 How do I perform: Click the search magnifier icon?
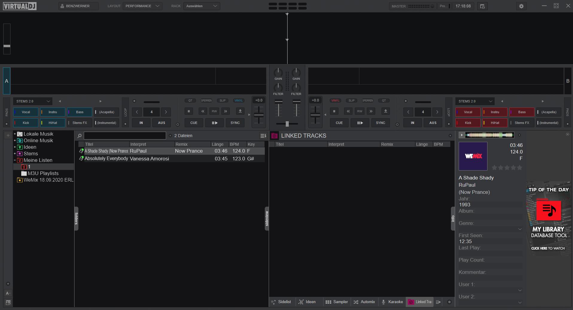pos(80,136)
